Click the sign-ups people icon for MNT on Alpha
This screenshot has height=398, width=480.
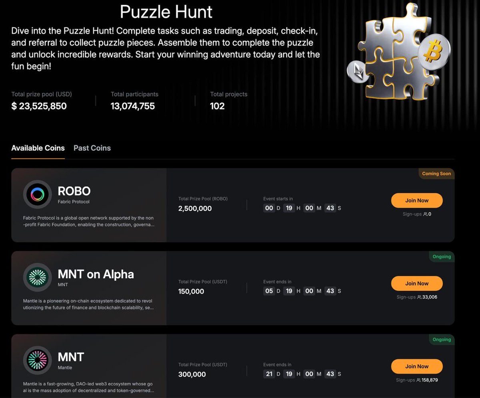[x=419, y=297]
